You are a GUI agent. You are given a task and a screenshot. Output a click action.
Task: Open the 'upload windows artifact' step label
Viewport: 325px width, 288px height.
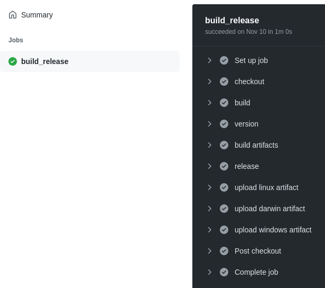(x=273, y=230)
